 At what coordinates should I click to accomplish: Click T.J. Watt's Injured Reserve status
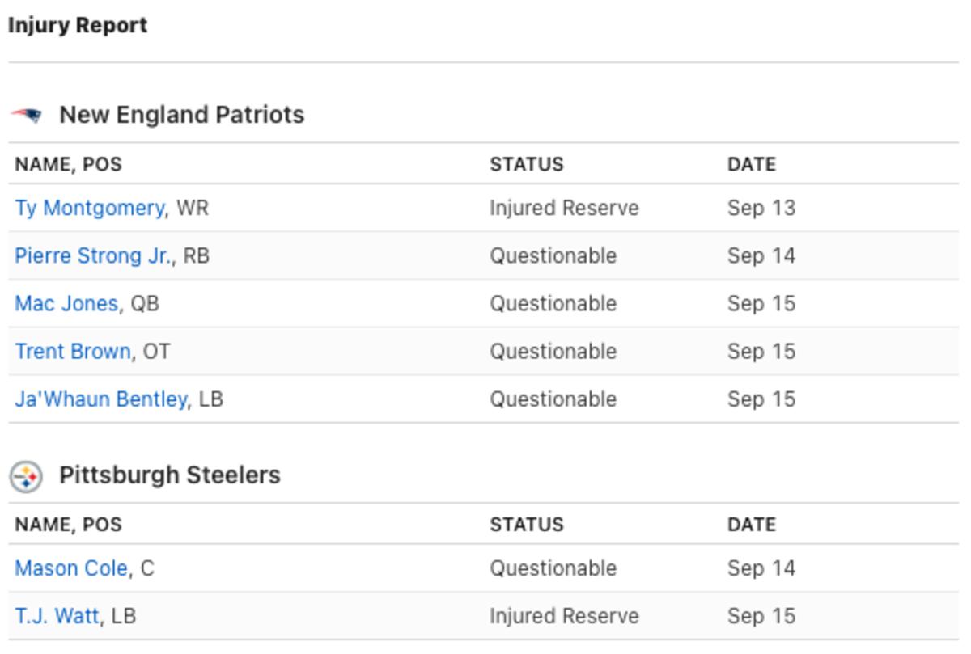563,616
